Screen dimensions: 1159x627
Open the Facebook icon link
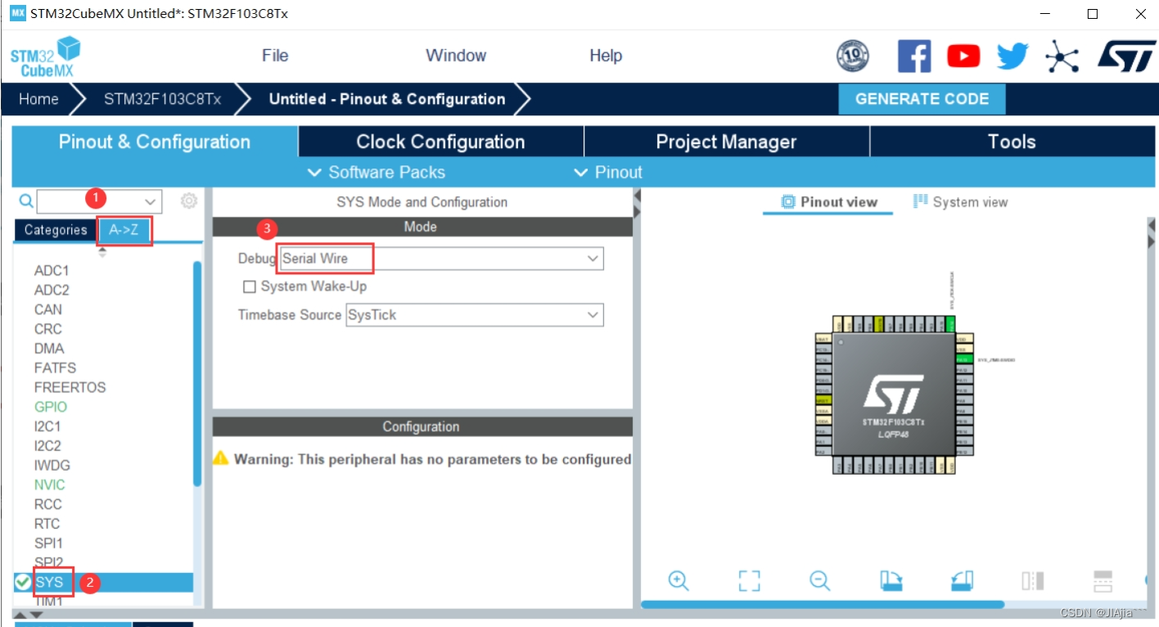pos(914,56)
